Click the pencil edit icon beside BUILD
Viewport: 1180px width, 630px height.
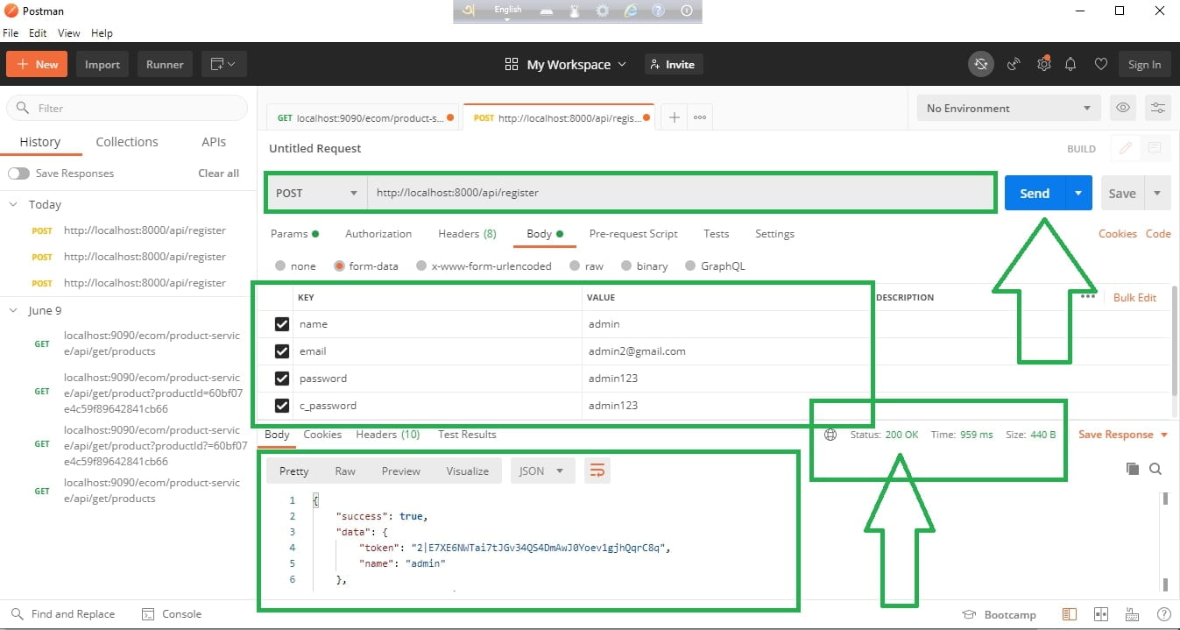1125,148
